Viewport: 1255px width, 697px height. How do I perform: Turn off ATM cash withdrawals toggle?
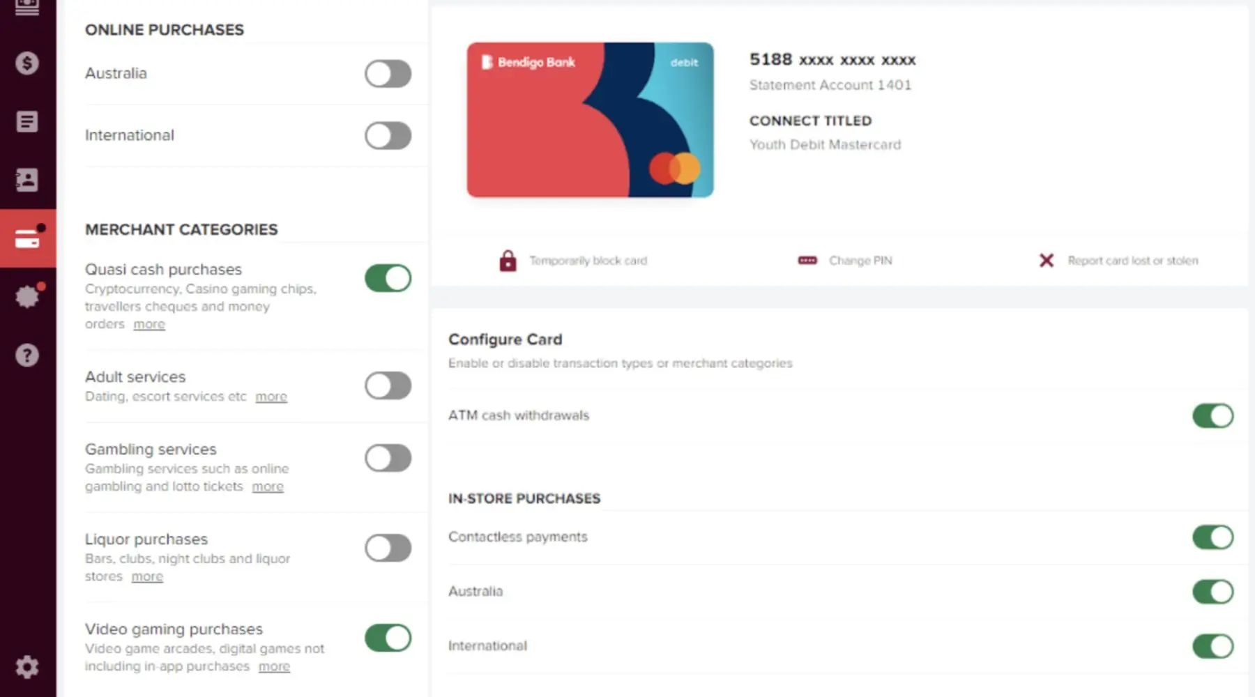[1212, 415]
